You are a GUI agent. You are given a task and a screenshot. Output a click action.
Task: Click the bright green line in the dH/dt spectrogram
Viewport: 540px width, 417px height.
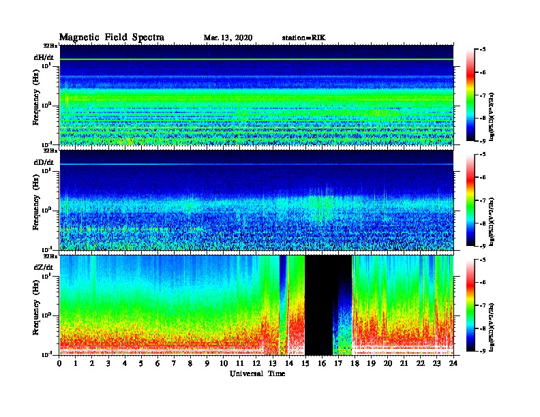coord(256,59)
